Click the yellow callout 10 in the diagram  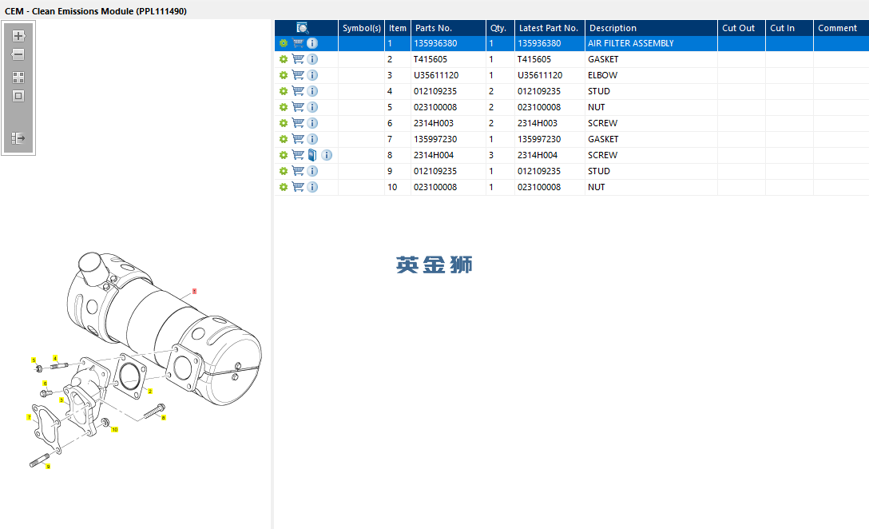tap(115, 430)
